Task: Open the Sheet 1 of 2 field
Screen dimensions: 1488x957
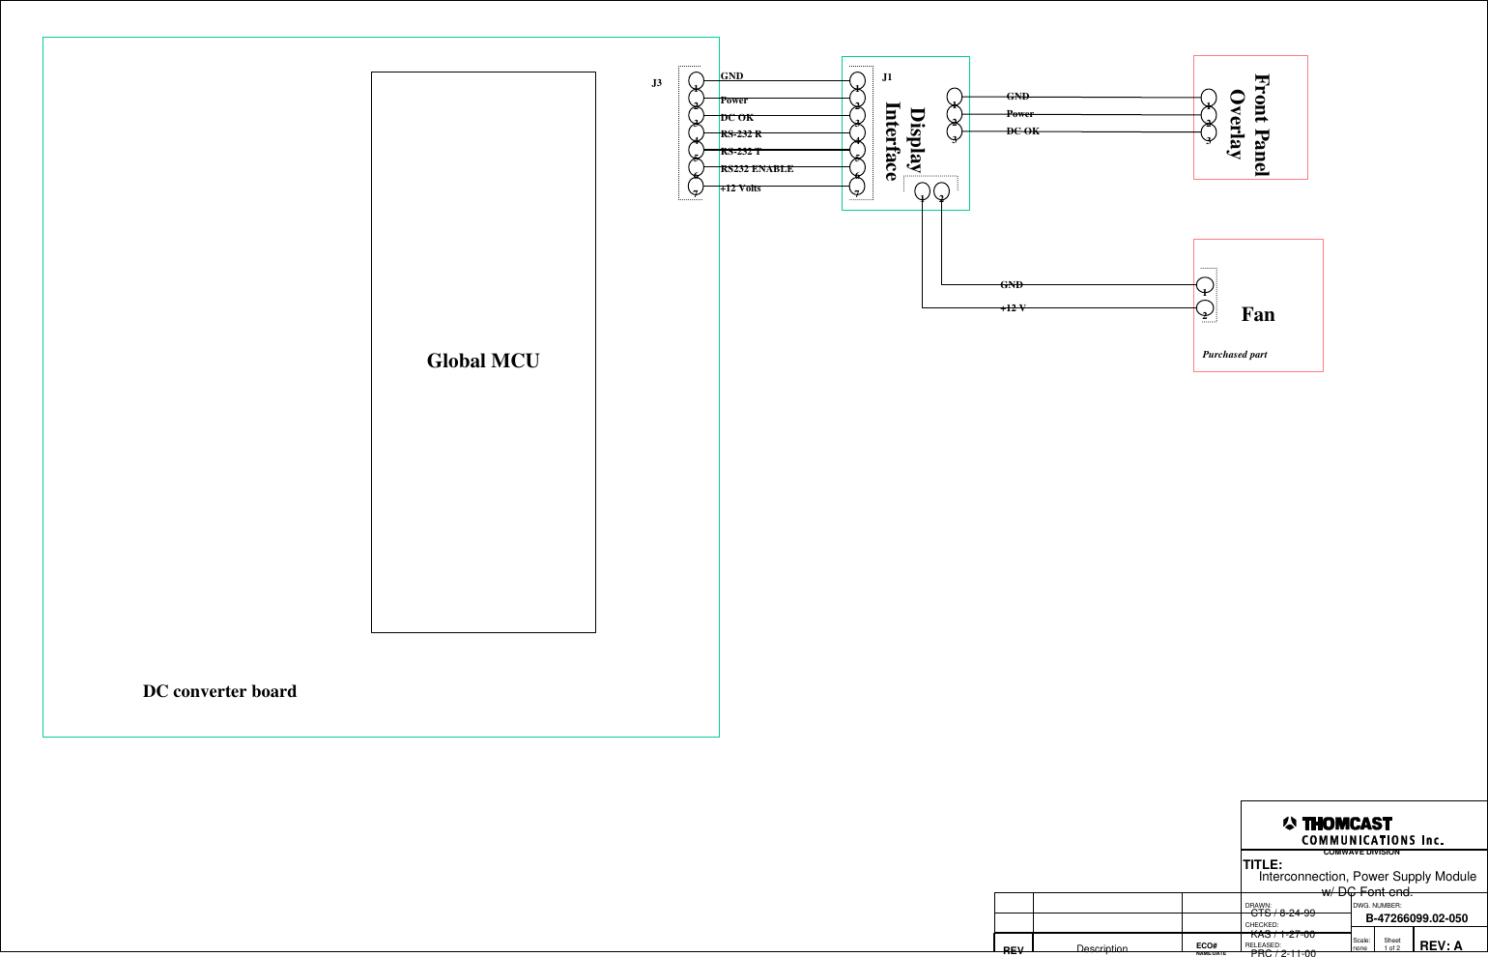Action: pyautogui.click(x=1392, y=940)
